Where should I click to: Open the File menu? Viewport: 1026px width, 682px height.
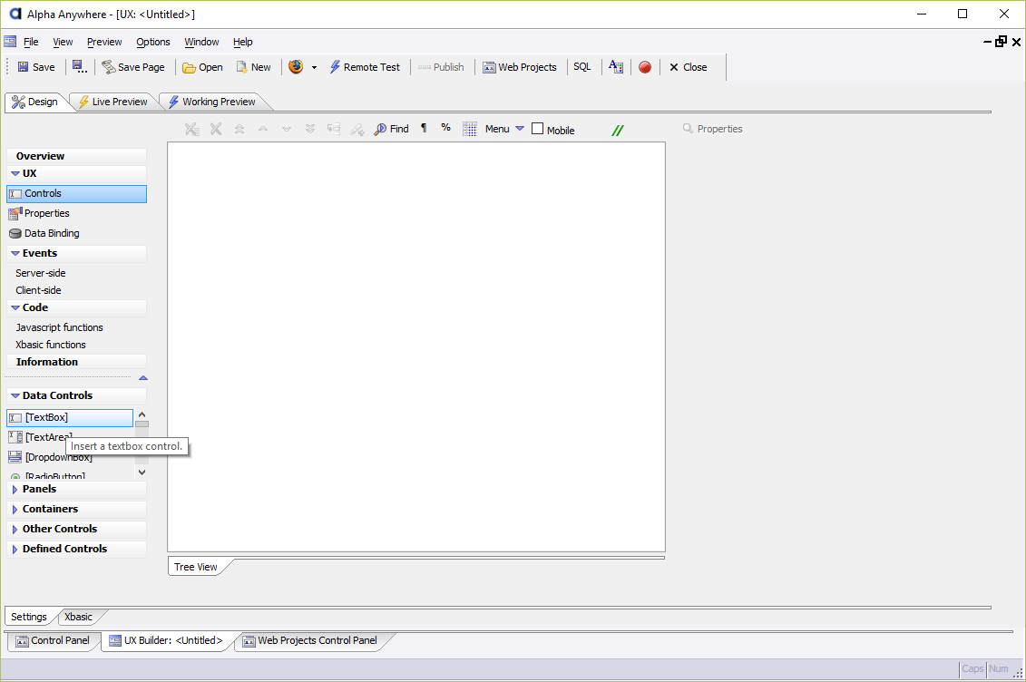tap(31, 42)
